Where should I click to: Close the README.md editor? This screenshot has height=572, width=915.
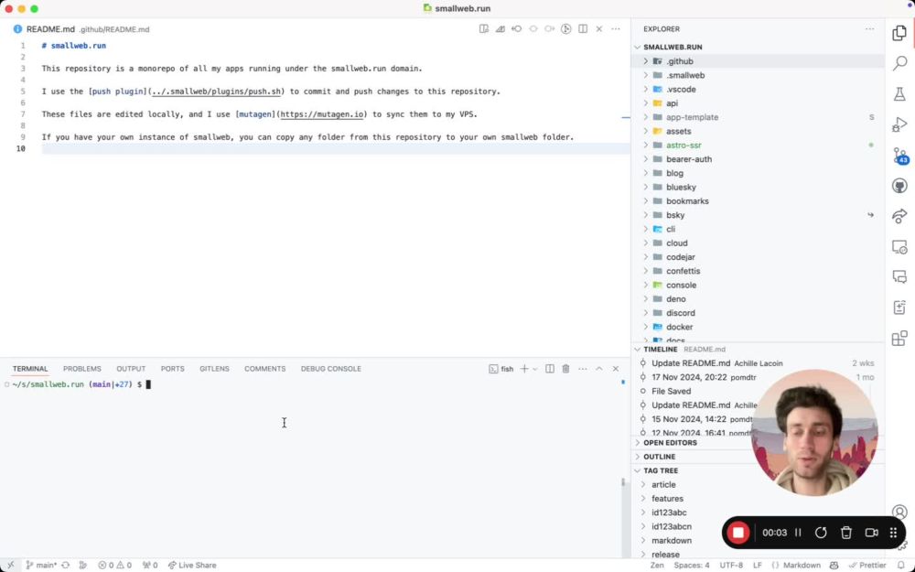tap(598, 28)
